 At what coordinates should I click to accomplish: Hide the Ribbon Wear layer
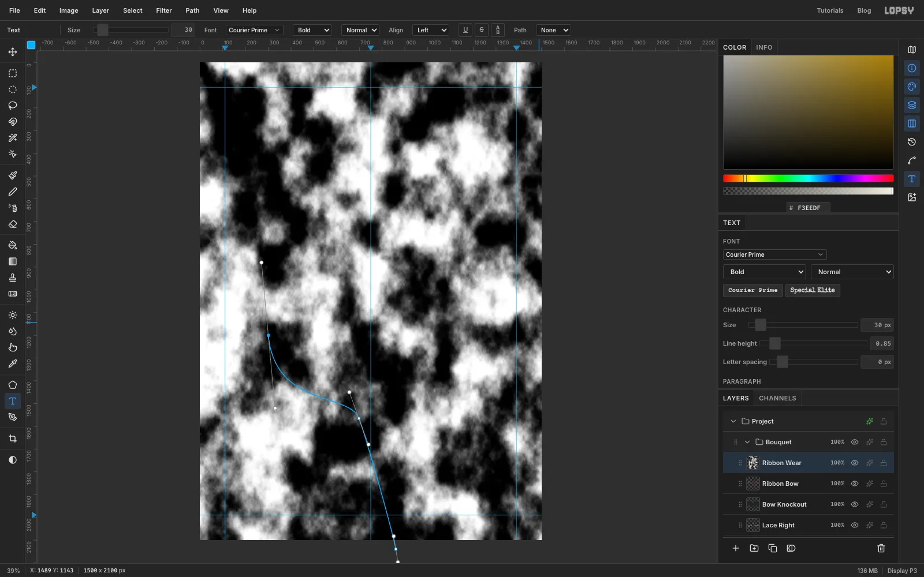855,463
